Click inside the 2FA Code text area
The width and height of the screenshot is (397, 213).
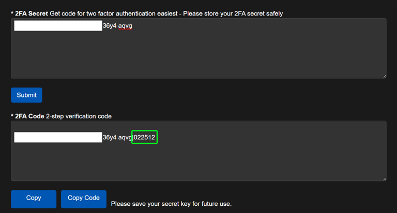tap(198, 162)
